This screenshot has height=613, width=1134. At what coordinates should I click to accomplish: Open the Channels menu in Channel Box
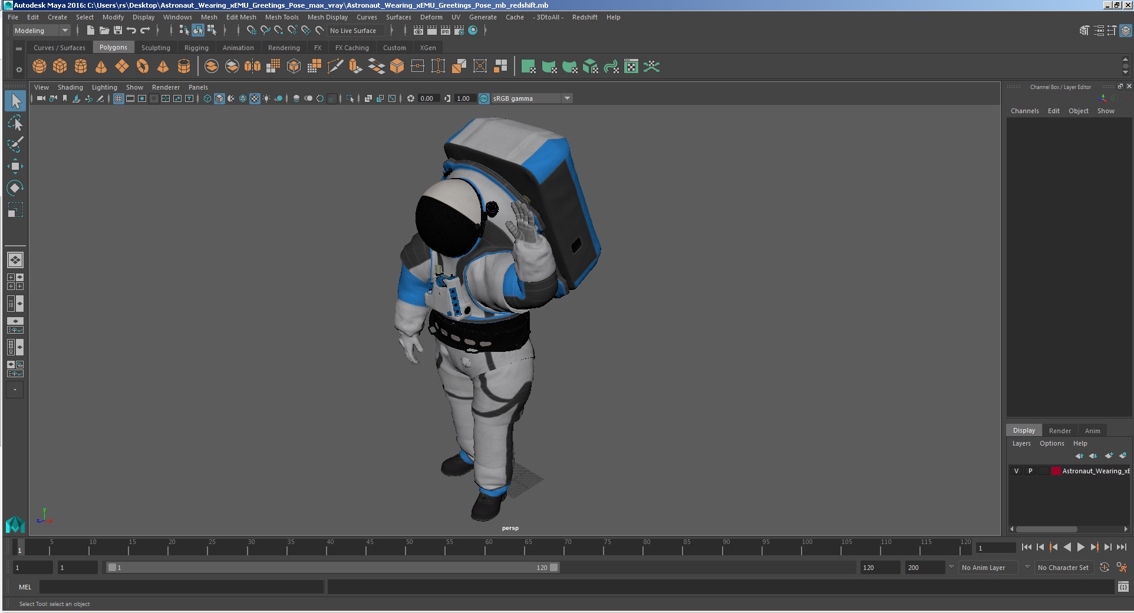[1024, 111]
